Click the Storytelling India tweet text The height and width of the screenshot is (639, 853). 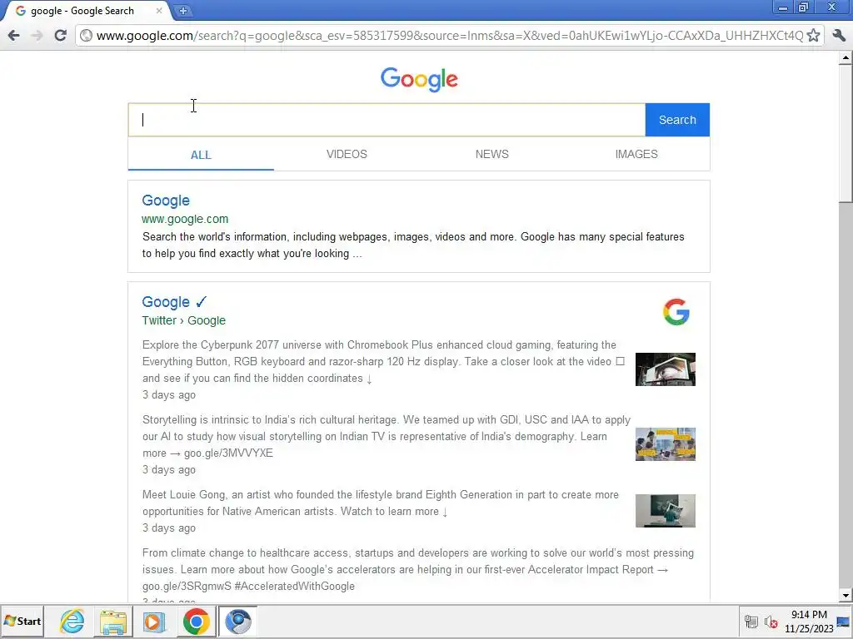tap(387, 436)
